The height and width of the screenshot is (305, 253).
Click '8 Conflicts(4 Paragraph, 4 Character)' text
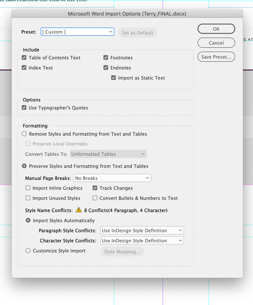coord(126,210)
